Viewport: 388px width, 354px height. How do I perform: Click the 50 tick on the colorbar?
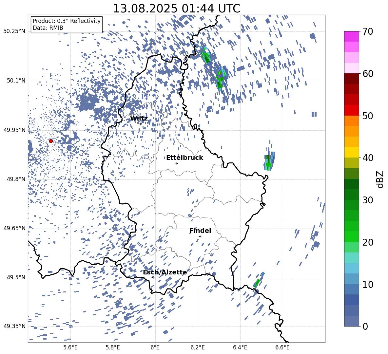(x=368, y=116)
